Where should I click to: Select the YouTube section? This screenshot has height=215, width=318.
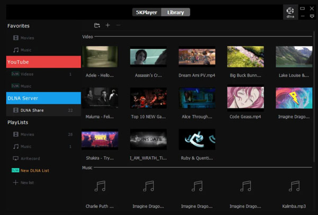[43, 62]
